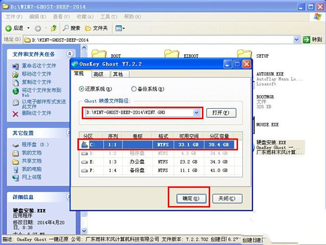326x245 pixels.
Task: Open the Views toolbar dropdown
Action: pos(120,28)
